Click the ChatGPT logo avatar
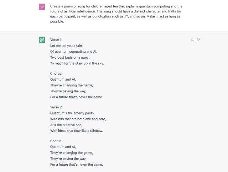The height and width of the screenshot is (172, 228). tap(42, 40)
